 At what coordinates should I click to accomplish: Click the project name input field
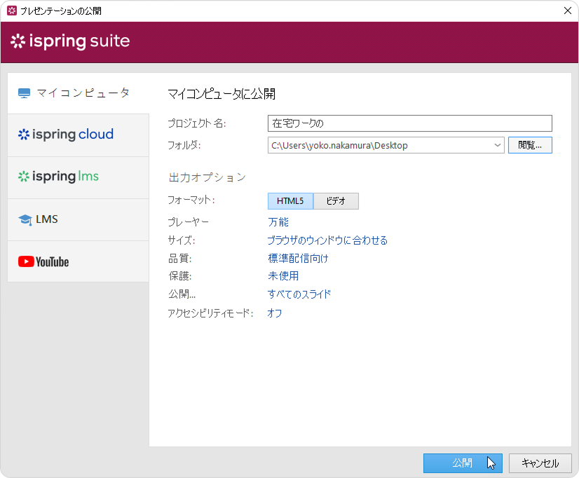[x=409, y=123]
